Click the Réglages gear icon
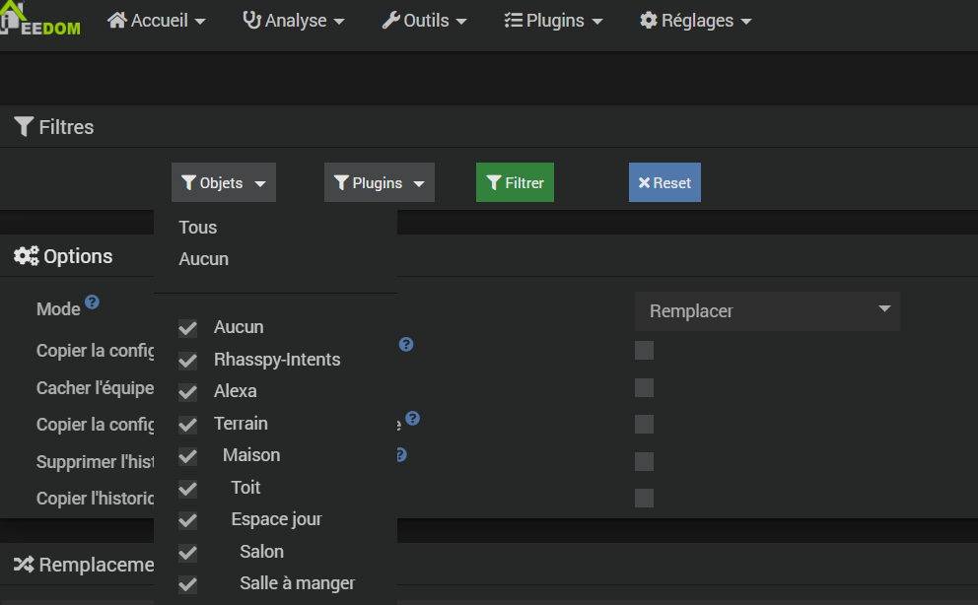This screenshot has height=605, width=978. click(648, 21)
